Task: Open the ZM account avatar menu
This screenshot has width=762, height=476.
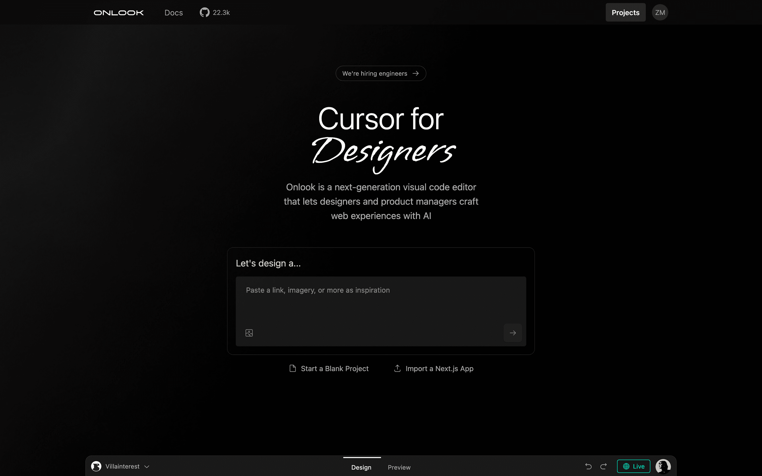Action: click(660, 13)
